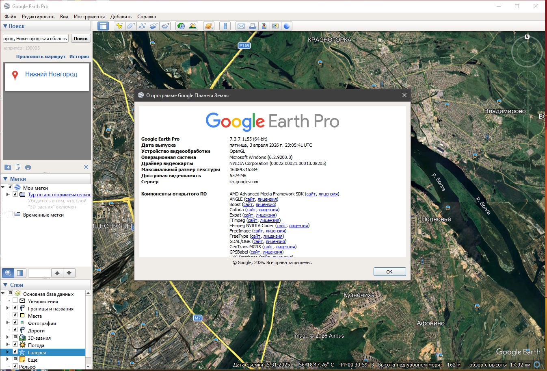Click the Record a Tour camera icon
The image size is (547, 371).
(x=165, y=26)
